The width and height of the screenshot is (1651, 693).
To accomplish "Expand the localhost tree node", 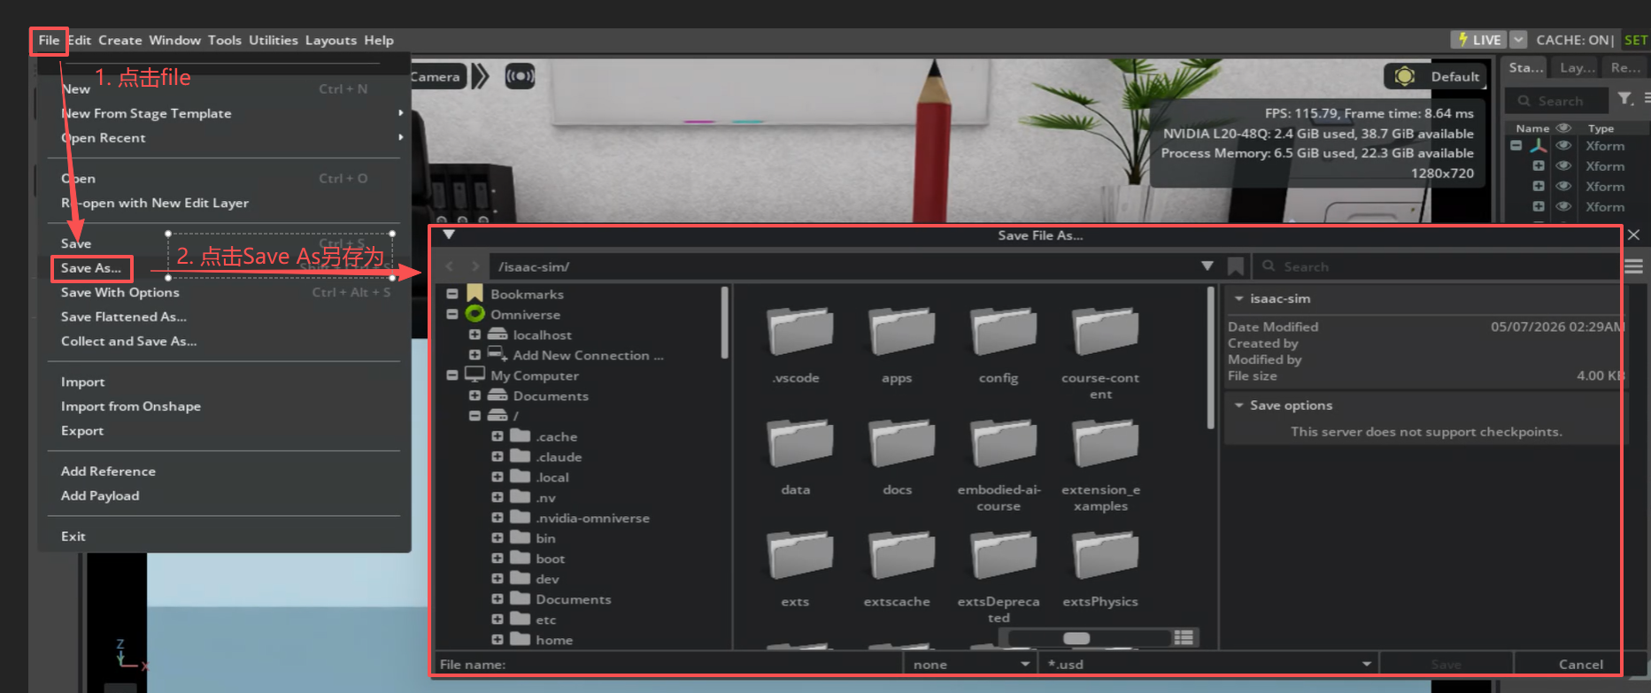I will coord(474,334).
